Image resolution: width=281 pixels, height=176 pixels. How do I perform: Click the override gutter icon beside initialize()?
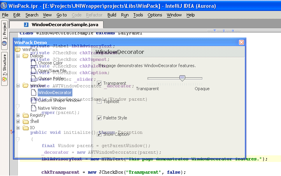(x=12, y=132)
